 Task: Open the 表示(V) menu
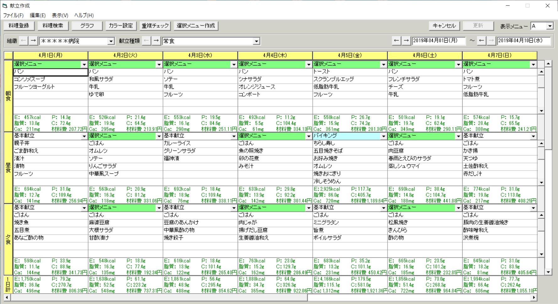[x=60, y=15]
